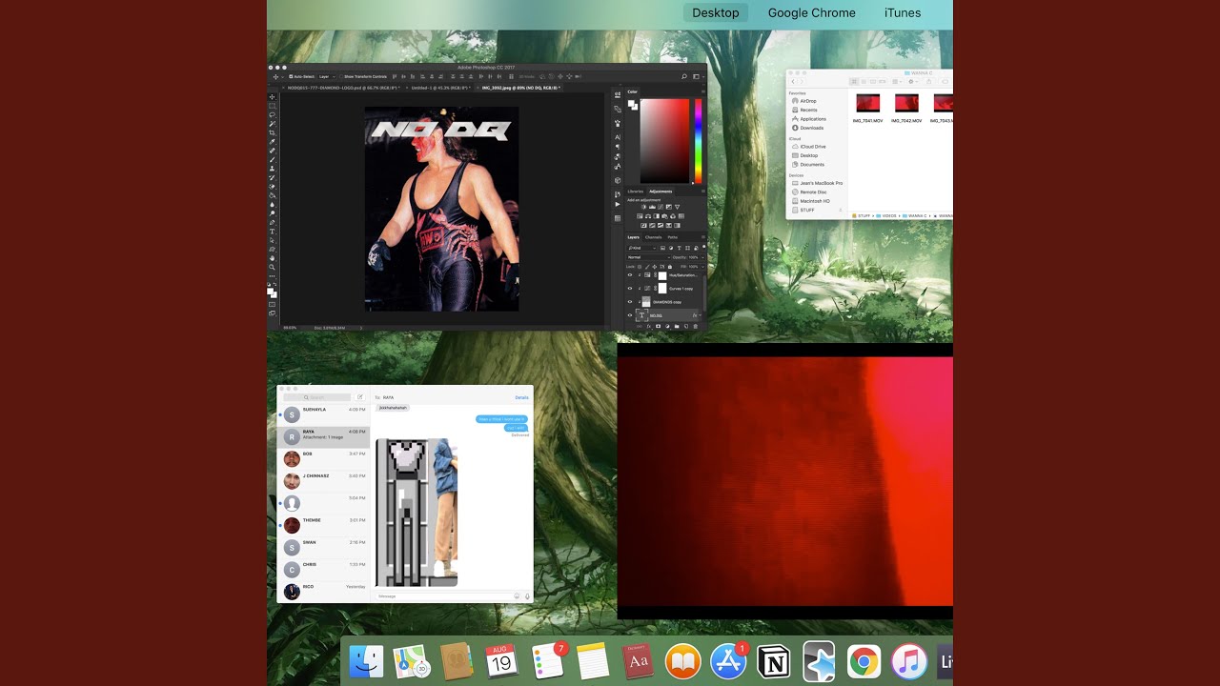Screen dimensions: 1220x686
Task: Pick a color in the Color panel field
Action: coord(665,141)
